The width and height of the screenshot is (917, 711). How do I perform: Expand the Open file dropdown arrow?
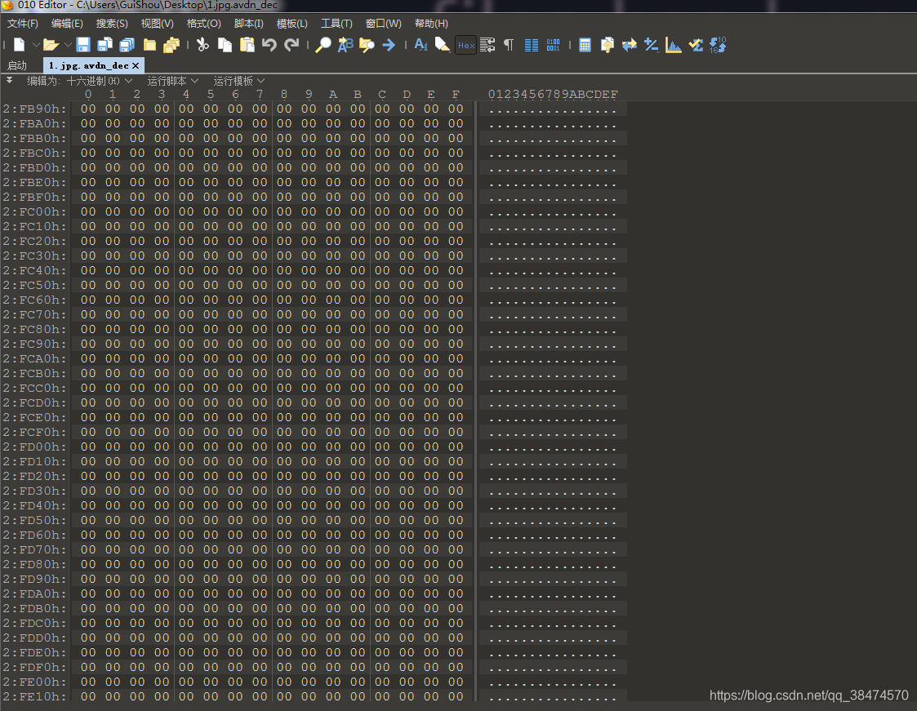coord(68,45)
